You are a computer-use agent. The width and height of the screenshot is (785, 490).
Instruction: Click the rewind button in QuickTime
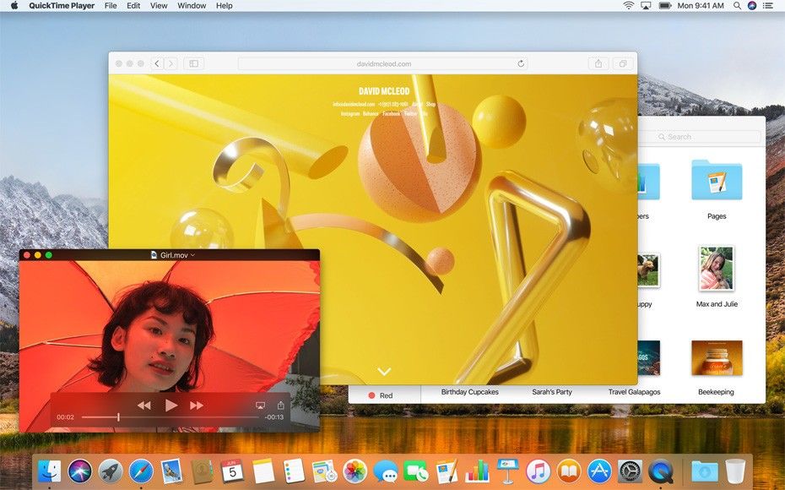tap(144, 406)
